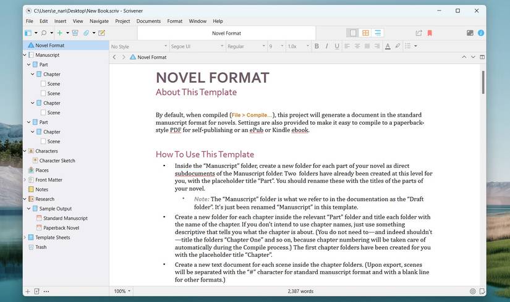Switch to Outliner view mode

pos(378,33)
